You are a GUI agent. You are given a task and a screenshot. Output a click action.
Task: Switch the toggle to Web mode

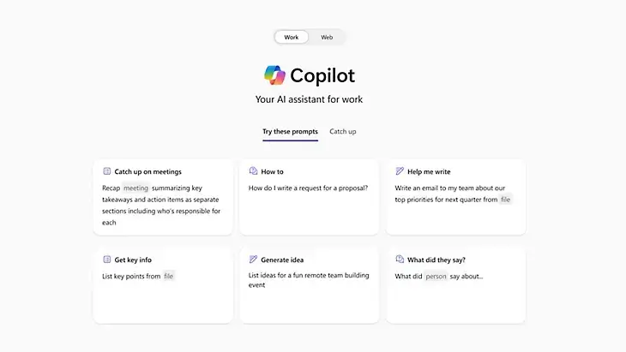pyautogui.click(x=327, y=37)
